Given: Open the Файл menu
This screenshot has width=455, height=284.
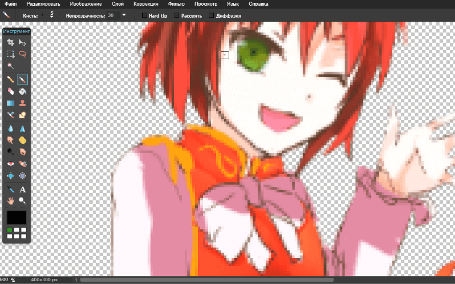Looking at the screenshot, I should (x=9, y=4).
